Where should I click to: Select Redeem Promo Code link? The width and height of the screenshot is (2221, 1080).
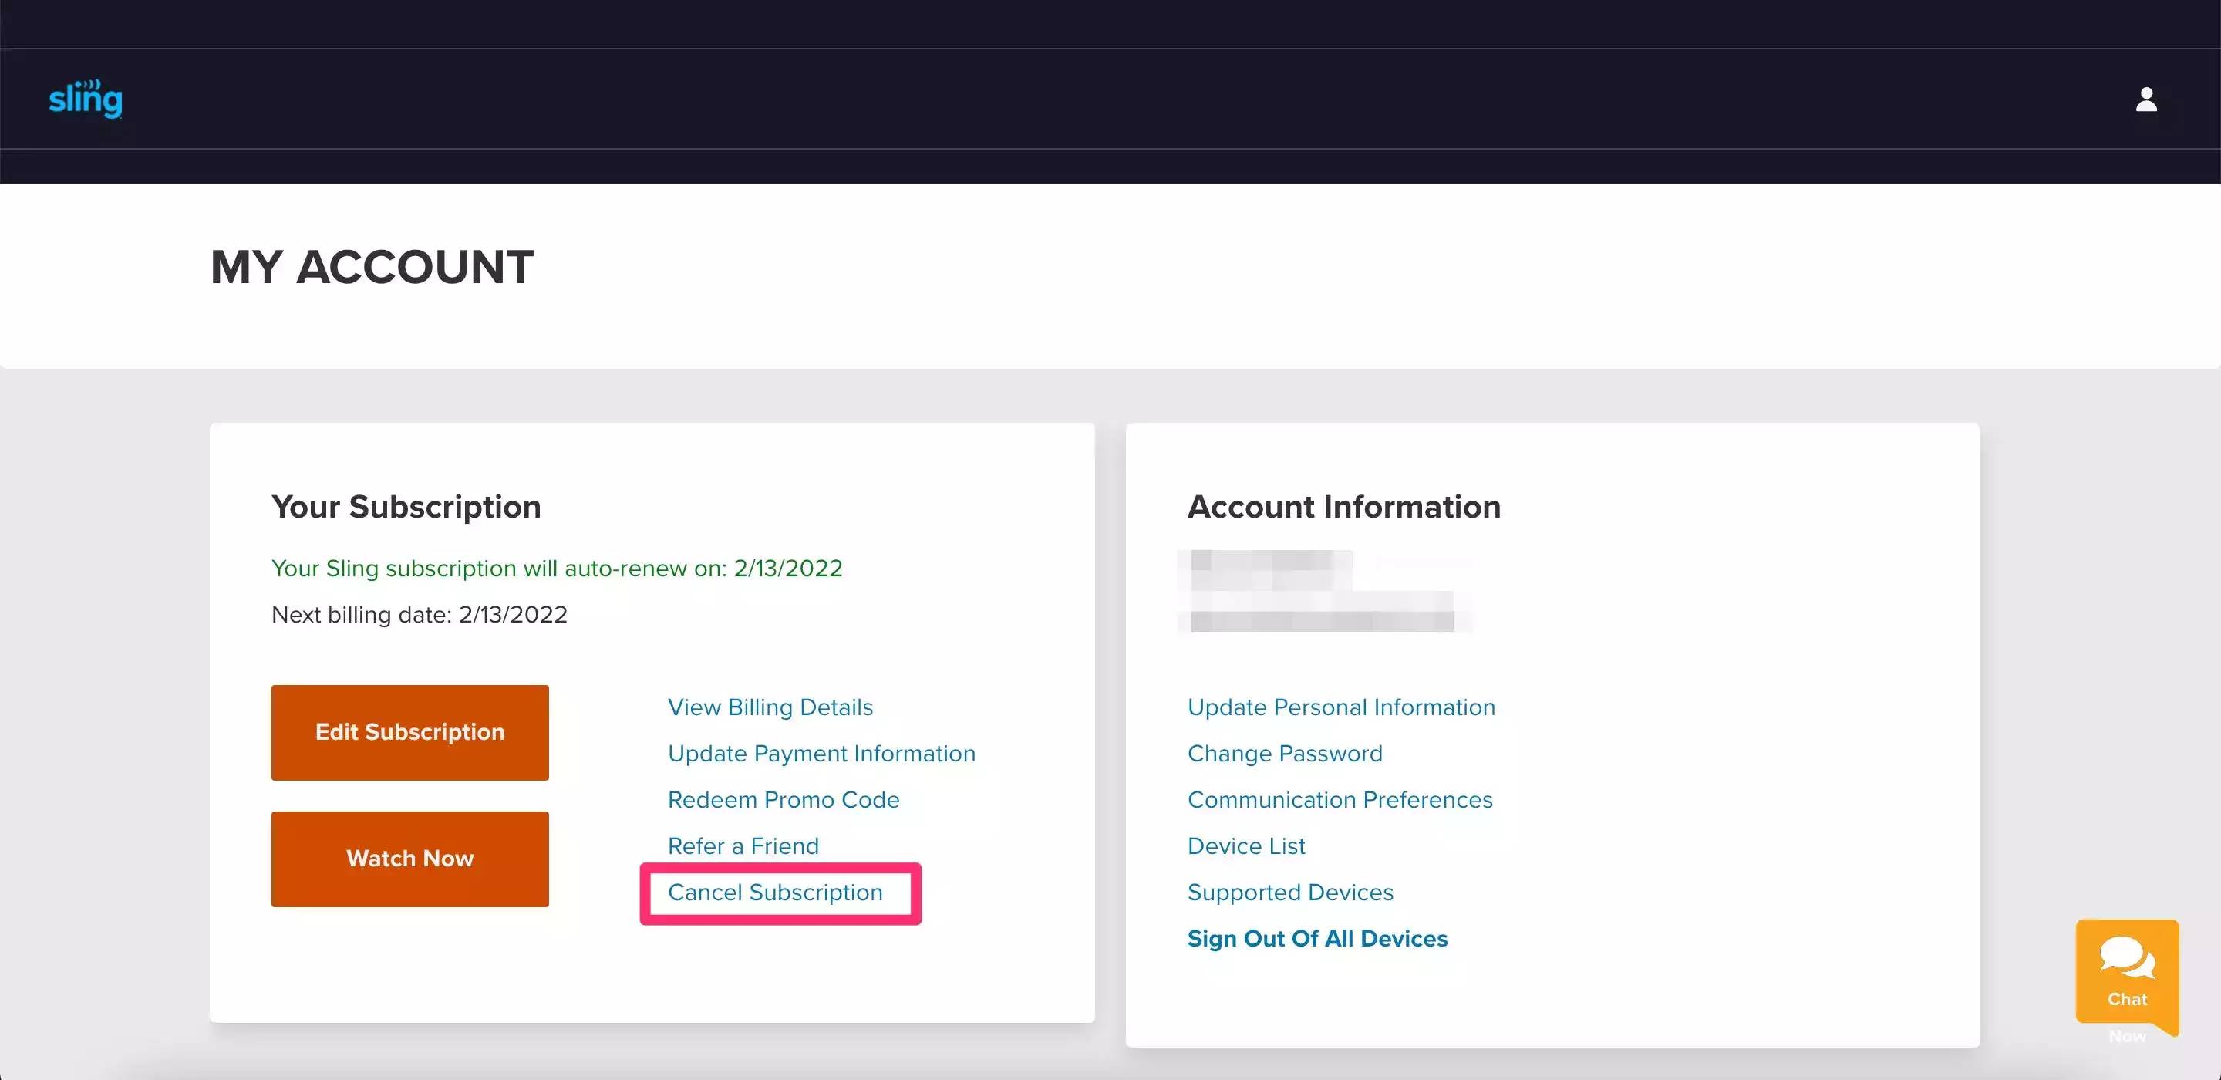pyautogui.click(x=783, y=800)
